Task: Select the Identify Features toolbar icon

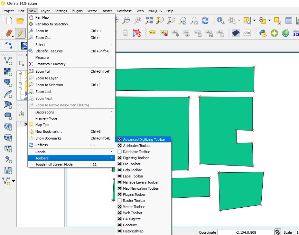Action: point(220,20)
